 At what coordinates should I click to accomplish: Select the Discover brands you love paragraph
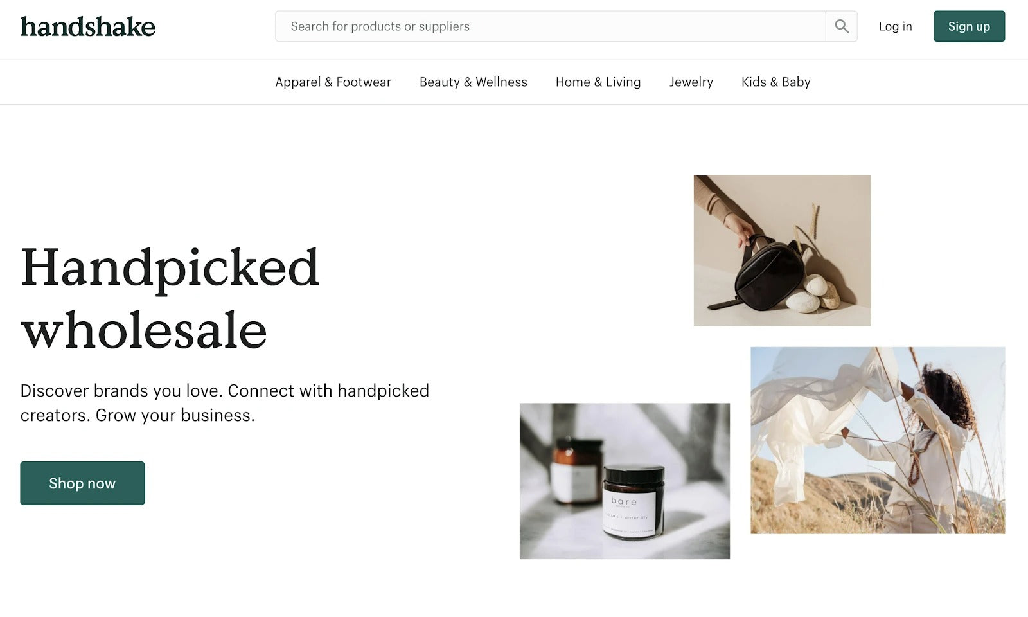coord(225,403)
